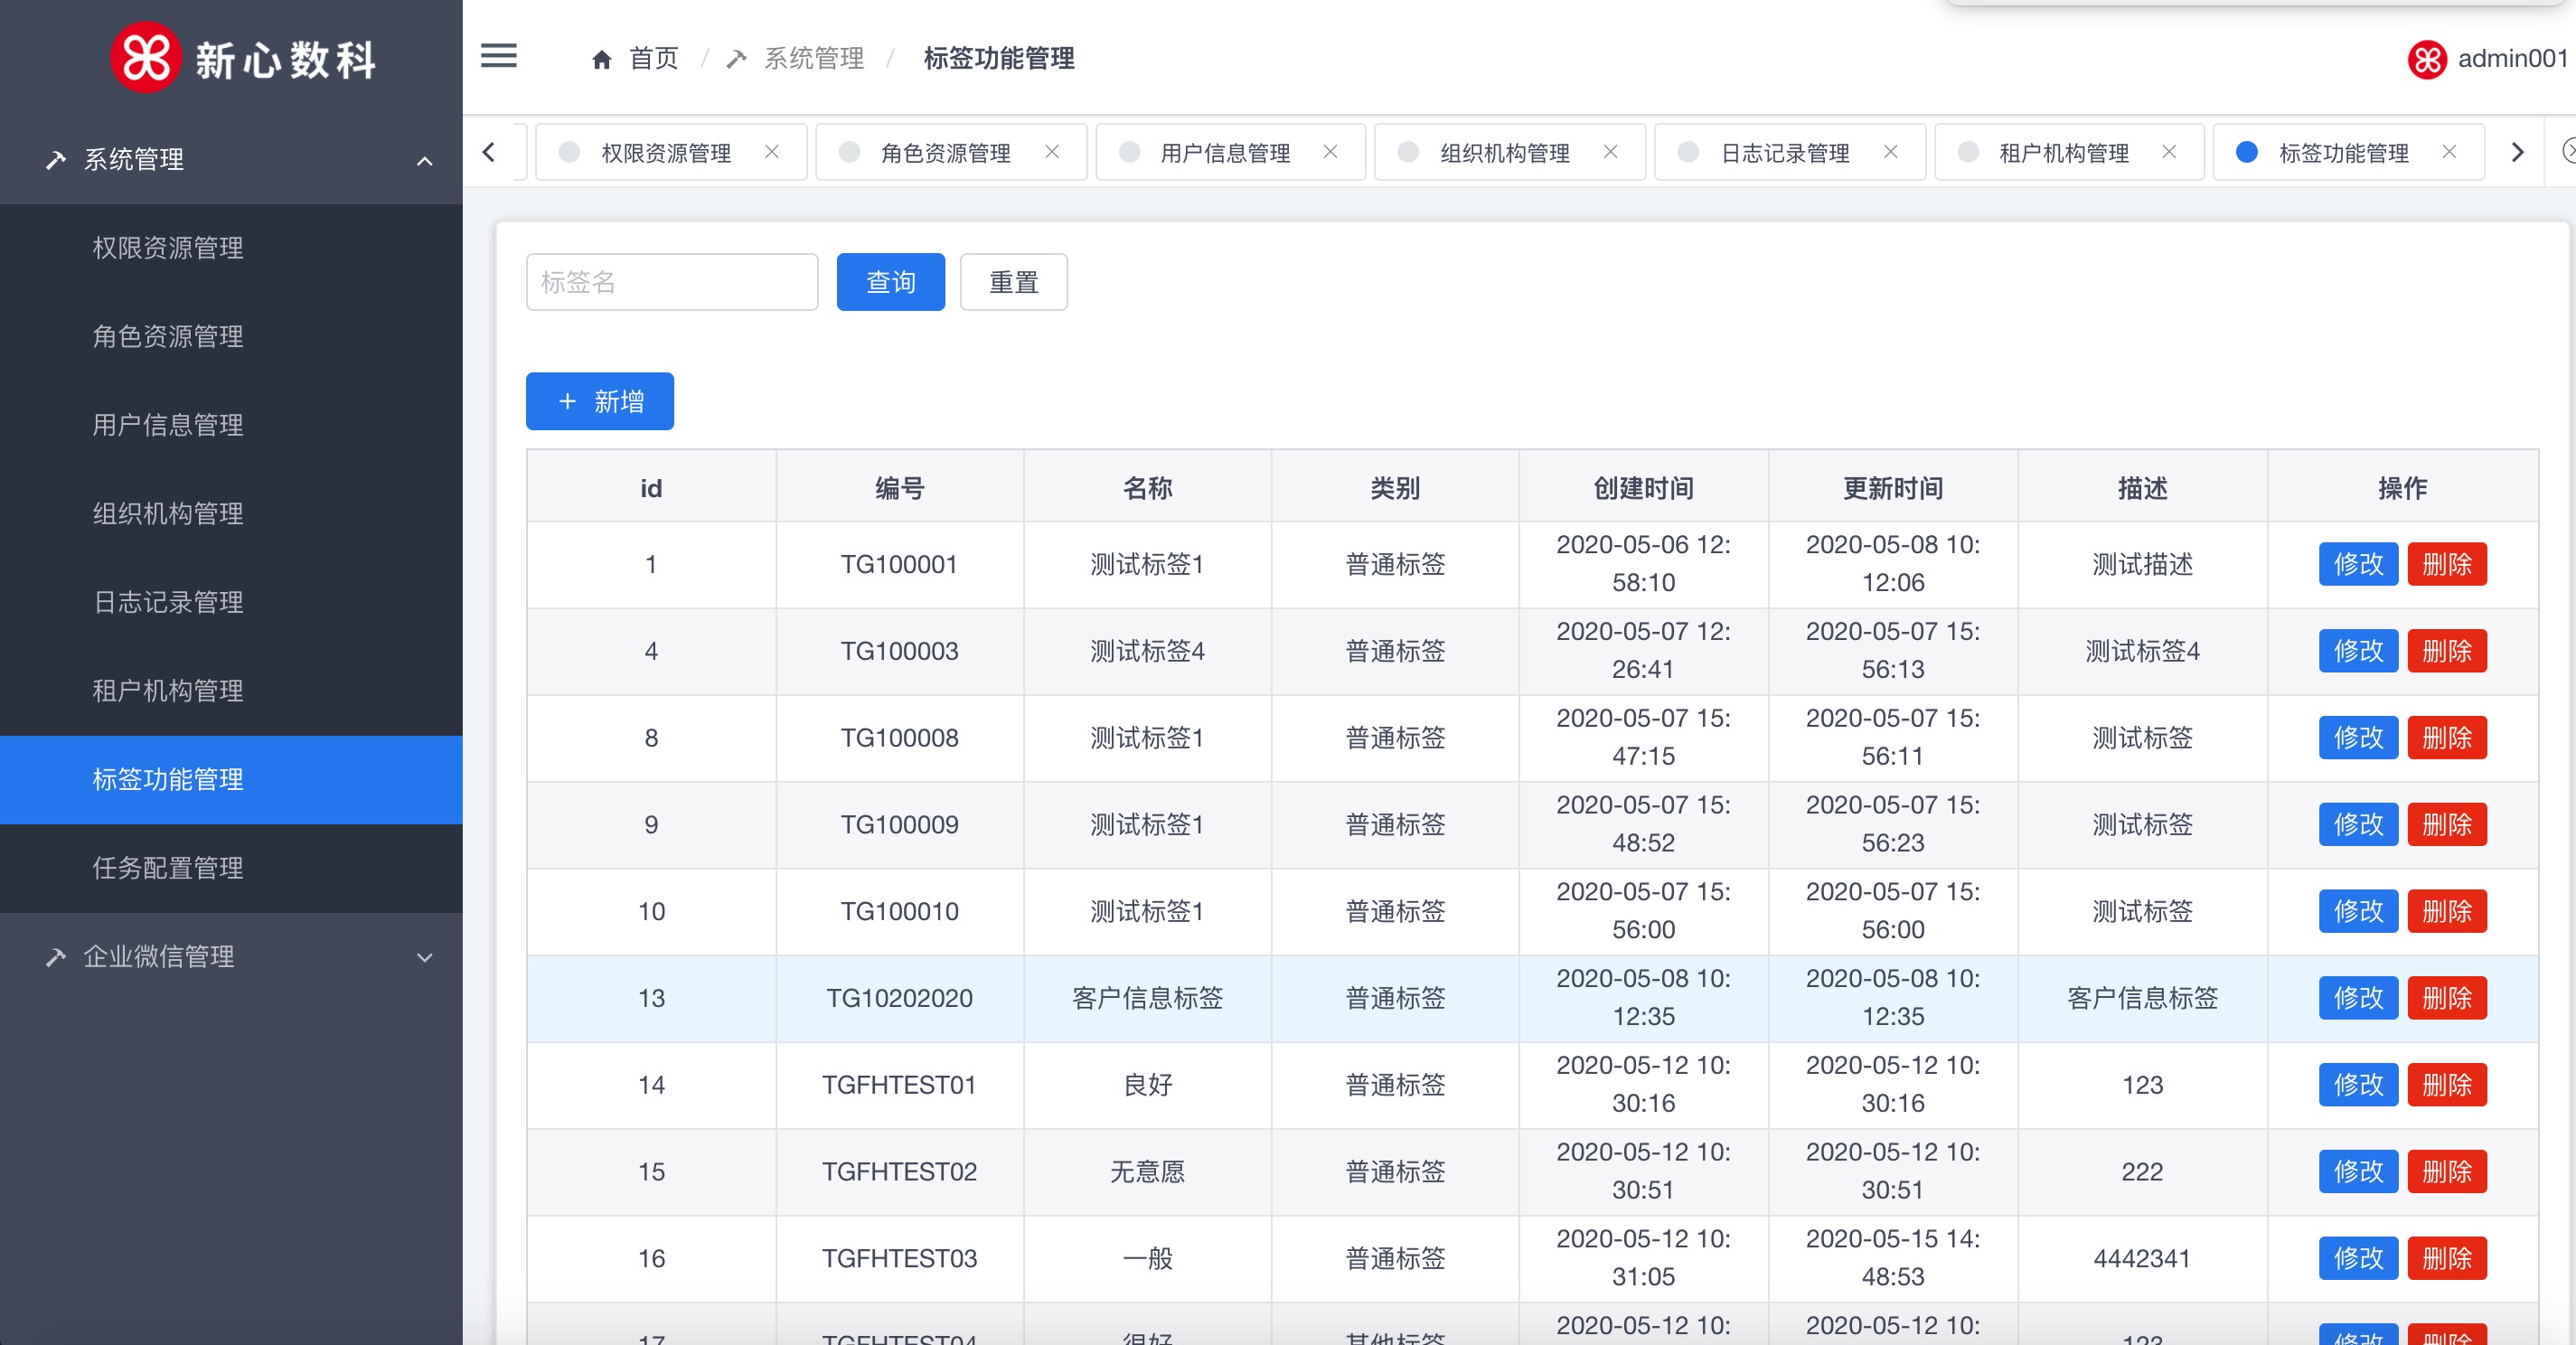
Task: Click the 重置 reset button
Action: point(1013,282)
